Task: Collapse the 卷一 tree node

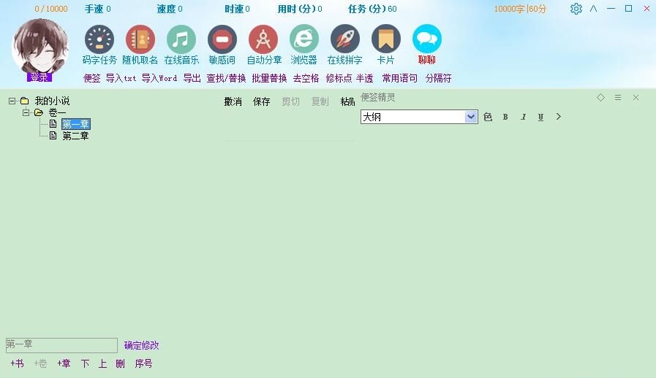Action: 26,112
